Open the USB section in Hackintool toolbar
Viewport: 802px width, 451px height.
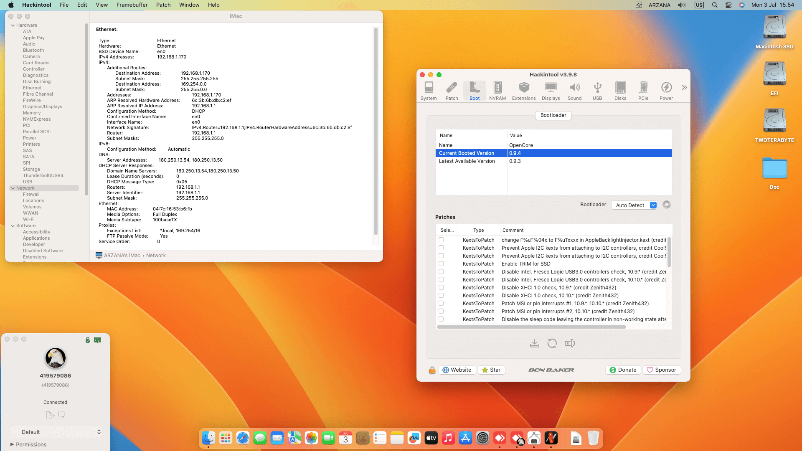pyautogui.click(x=597, y=91)
